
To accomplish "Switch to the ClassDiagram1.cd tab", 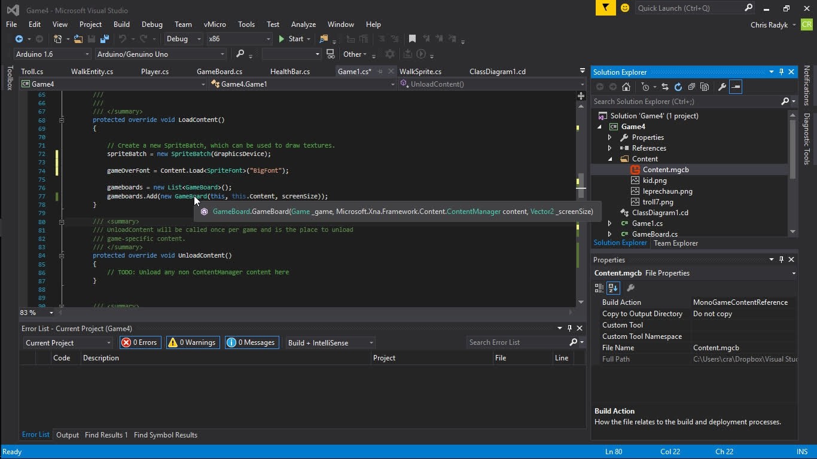I will tap(498, 72).
